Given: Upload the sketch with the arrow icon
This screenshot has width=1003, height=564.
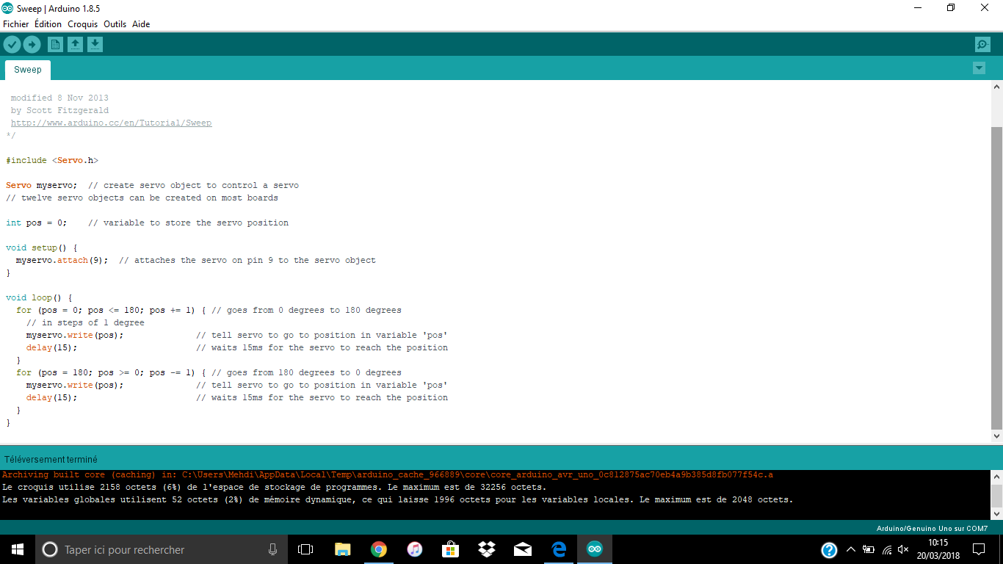Looking at the screenshot, I should point(32,45).
